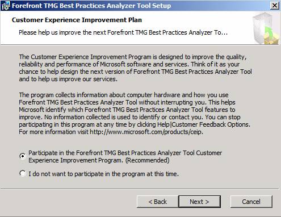
Task: Click the 'Please help us improve' subtitle
Action: [x=123, y=32]
